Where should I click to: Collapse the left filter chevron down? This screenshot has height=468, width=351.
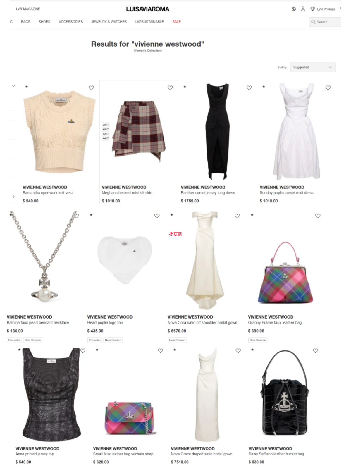coord(13,86)
